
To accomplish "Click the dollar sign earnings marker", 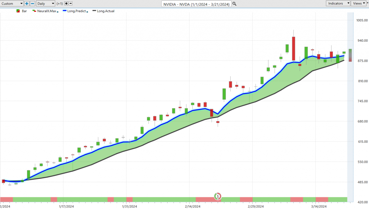I will click(x=218, y=196).
